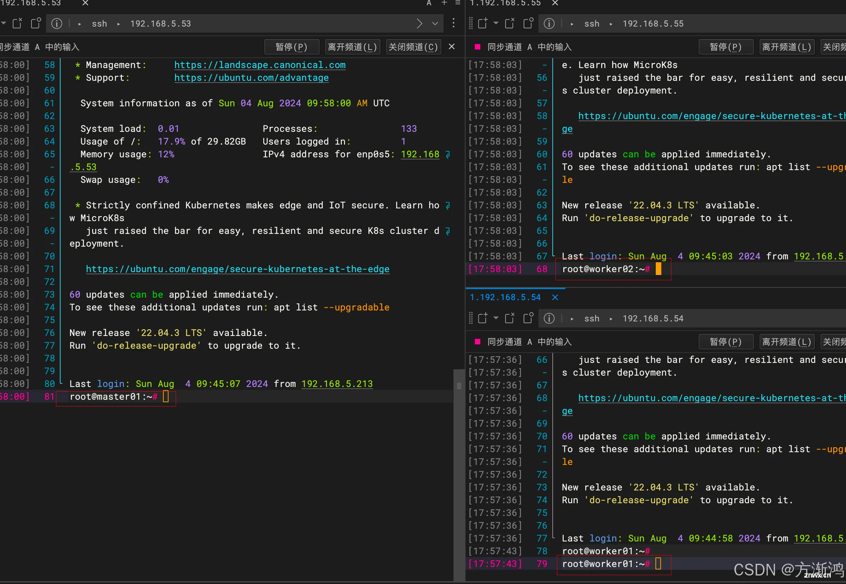Image resolution: width=846 pixels, height=584 pixels.
Task: Expand the arrow before the 192.168.5.54 address segment
Action: [x=611, y=319]
